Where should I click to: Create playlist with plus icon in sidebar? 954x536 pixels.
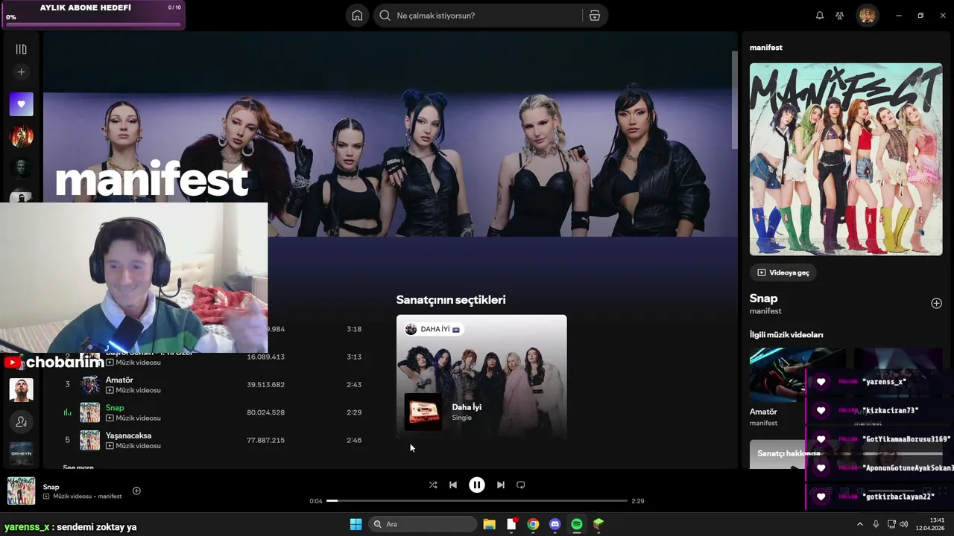coord(21,72)
